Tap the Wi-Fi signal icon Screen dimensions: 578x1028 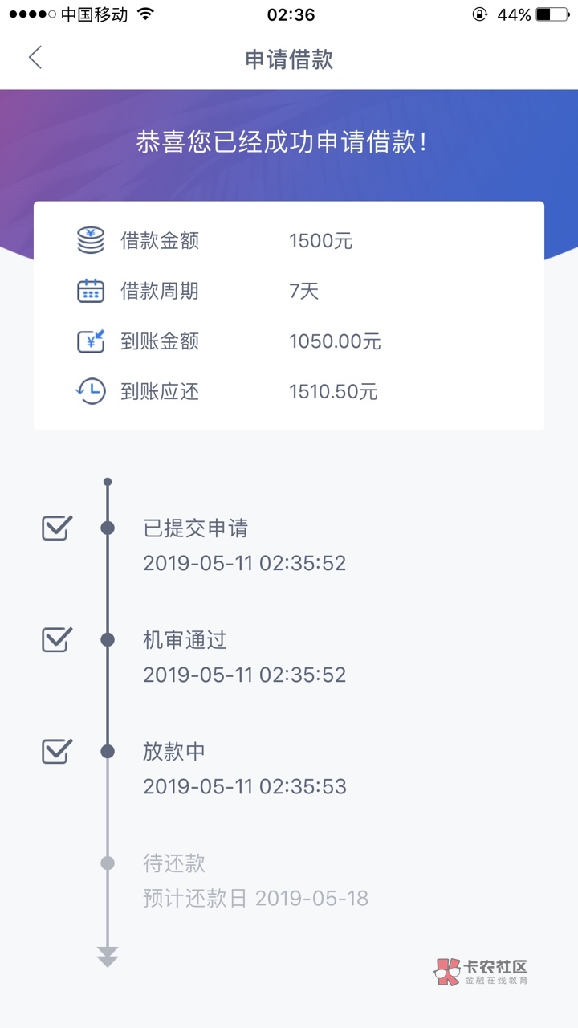pos(145,14)
